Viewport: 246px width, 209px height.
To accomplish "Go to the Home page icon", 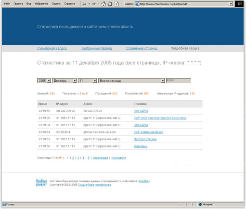I will (x=104, y=4).
